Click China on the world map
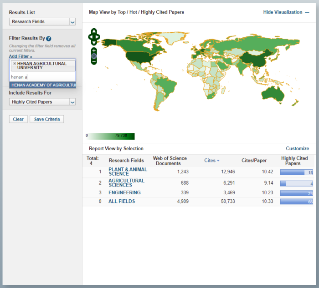Screen dimensions: 319x288 tap(255, 59)
